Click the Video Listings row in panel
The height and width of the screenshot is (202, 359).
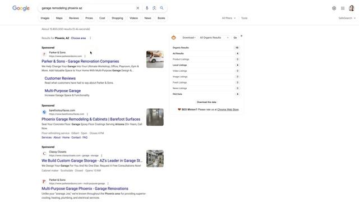click(206, 71)
